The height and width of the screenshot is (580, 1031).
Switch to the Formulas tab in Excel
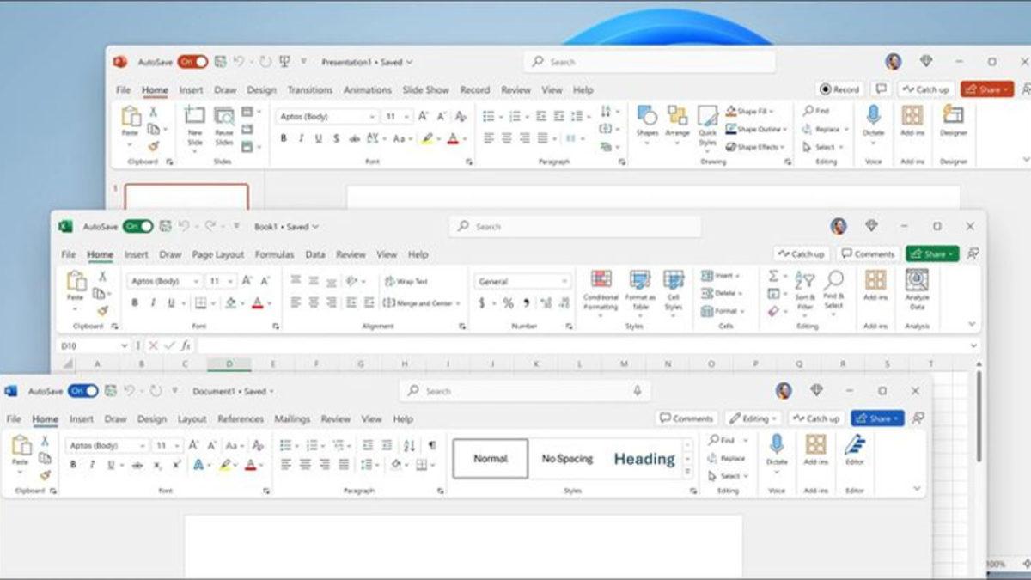tap(276, 254)
